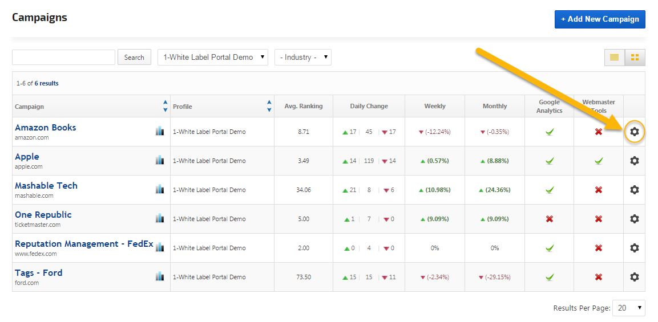658x322 pixels.
Task: Sort by the Profile column header
Action: [183, 107]
